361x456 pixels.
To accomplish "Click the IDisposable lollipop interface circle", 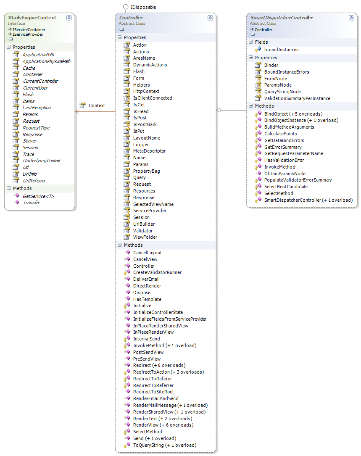I will (126, 7).
